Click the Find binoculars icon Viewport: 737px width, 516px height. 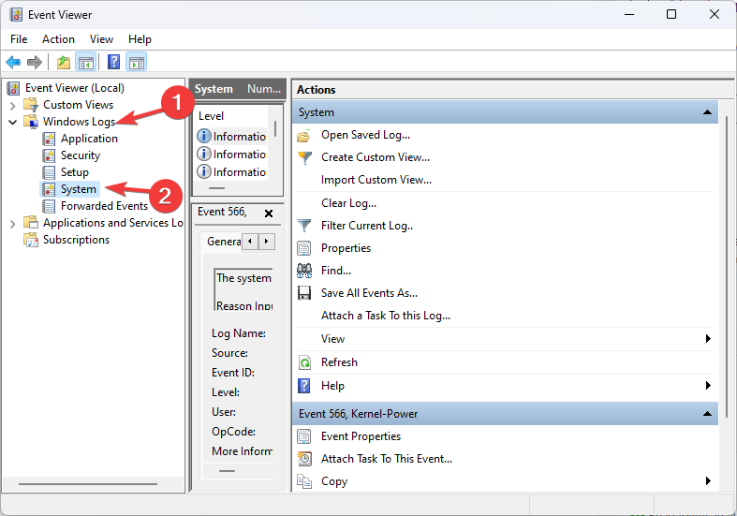[304, 271]
